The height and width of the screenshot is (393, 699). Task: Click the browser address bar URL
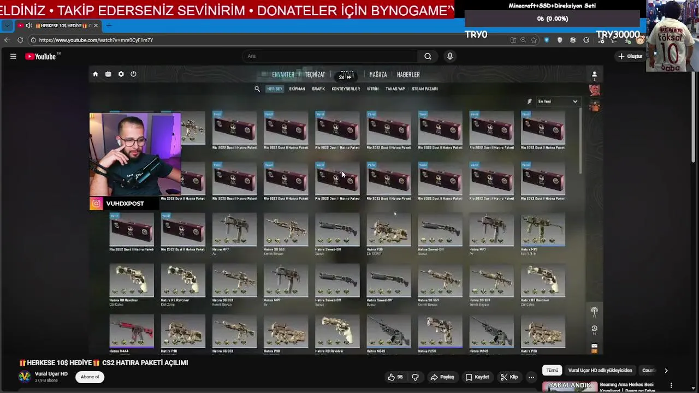pyautogui.click(x=96, y=40)
